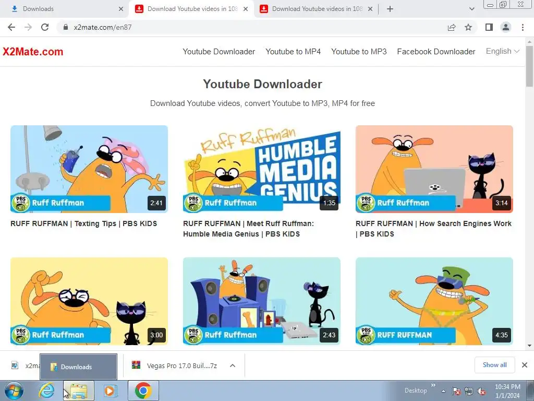The image size is (534, 401).
Task: Open the Youtube Downloader menu link
Action: point(219,52)
